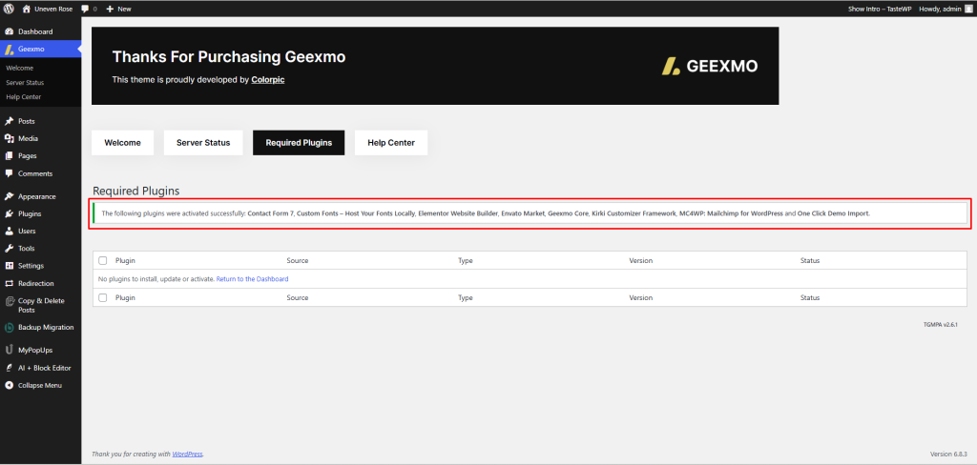Click the WordPress logo icon

tap(9, 9)
